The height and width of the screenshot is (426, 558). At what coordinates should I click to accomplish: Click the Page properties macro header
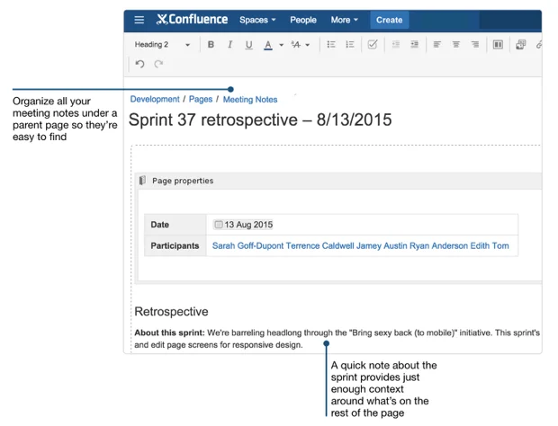(x=338, y=181)
